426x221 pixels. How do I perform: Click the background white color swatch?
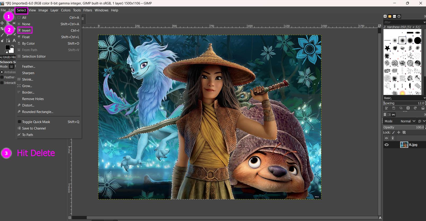click(x=11, y=51)
